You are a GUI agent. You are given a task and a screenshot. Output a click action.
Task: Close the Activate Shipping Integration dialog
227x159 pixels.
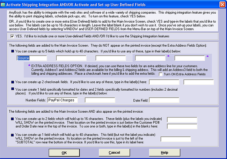(x=222, y=4)
